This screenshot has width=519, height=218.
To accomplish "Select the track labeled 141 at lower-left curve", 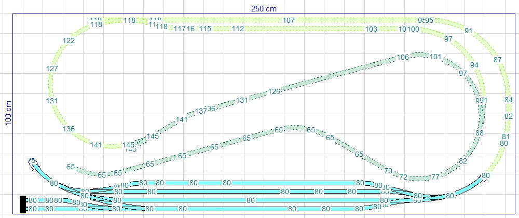I will (96, 145).
